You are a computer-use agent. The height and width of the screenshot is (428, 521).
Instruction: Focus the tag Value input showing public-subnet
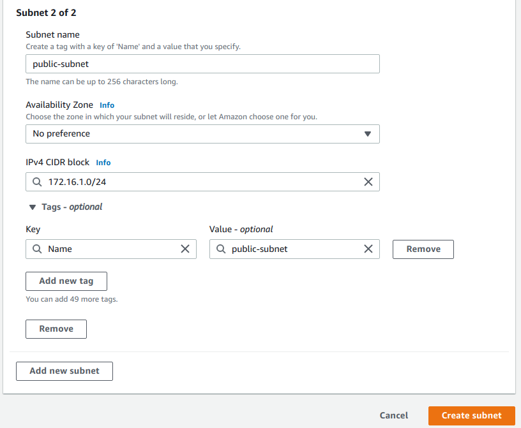[x=294, y=249]
